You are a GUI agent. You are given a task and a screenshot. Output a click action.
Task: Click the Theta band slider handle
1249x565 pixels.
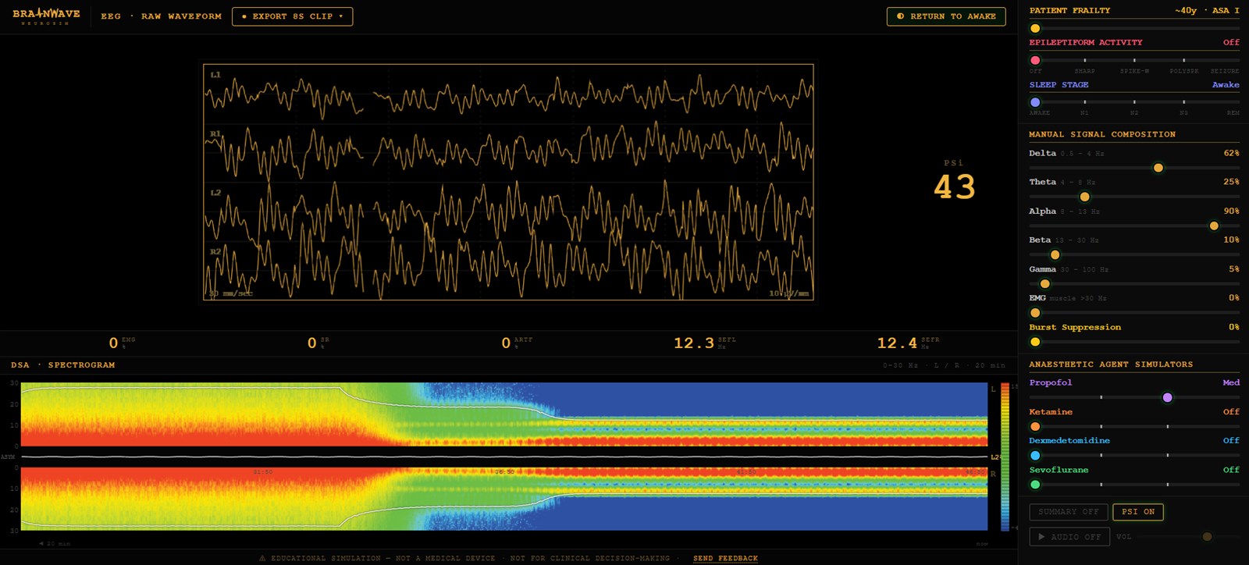click(x=1084, y=197)
